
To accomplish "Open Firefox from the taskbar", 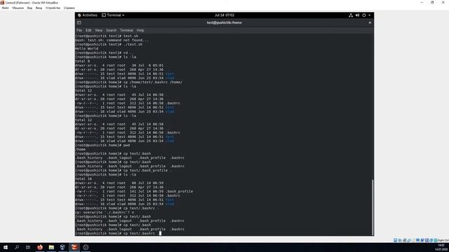I will tap(40, 247).
